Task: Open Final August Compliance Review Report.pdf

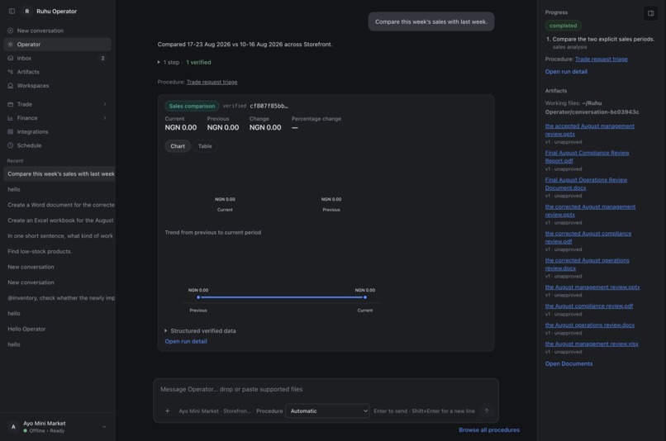Action: [587, 157]
